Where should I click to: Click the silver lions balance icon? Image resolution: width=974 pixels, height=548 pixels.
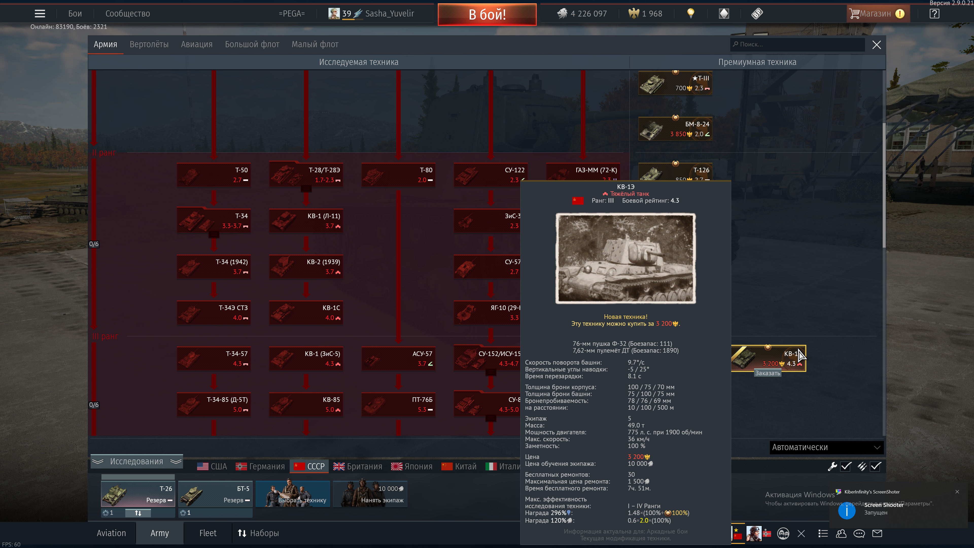click(x=562, y=14)
